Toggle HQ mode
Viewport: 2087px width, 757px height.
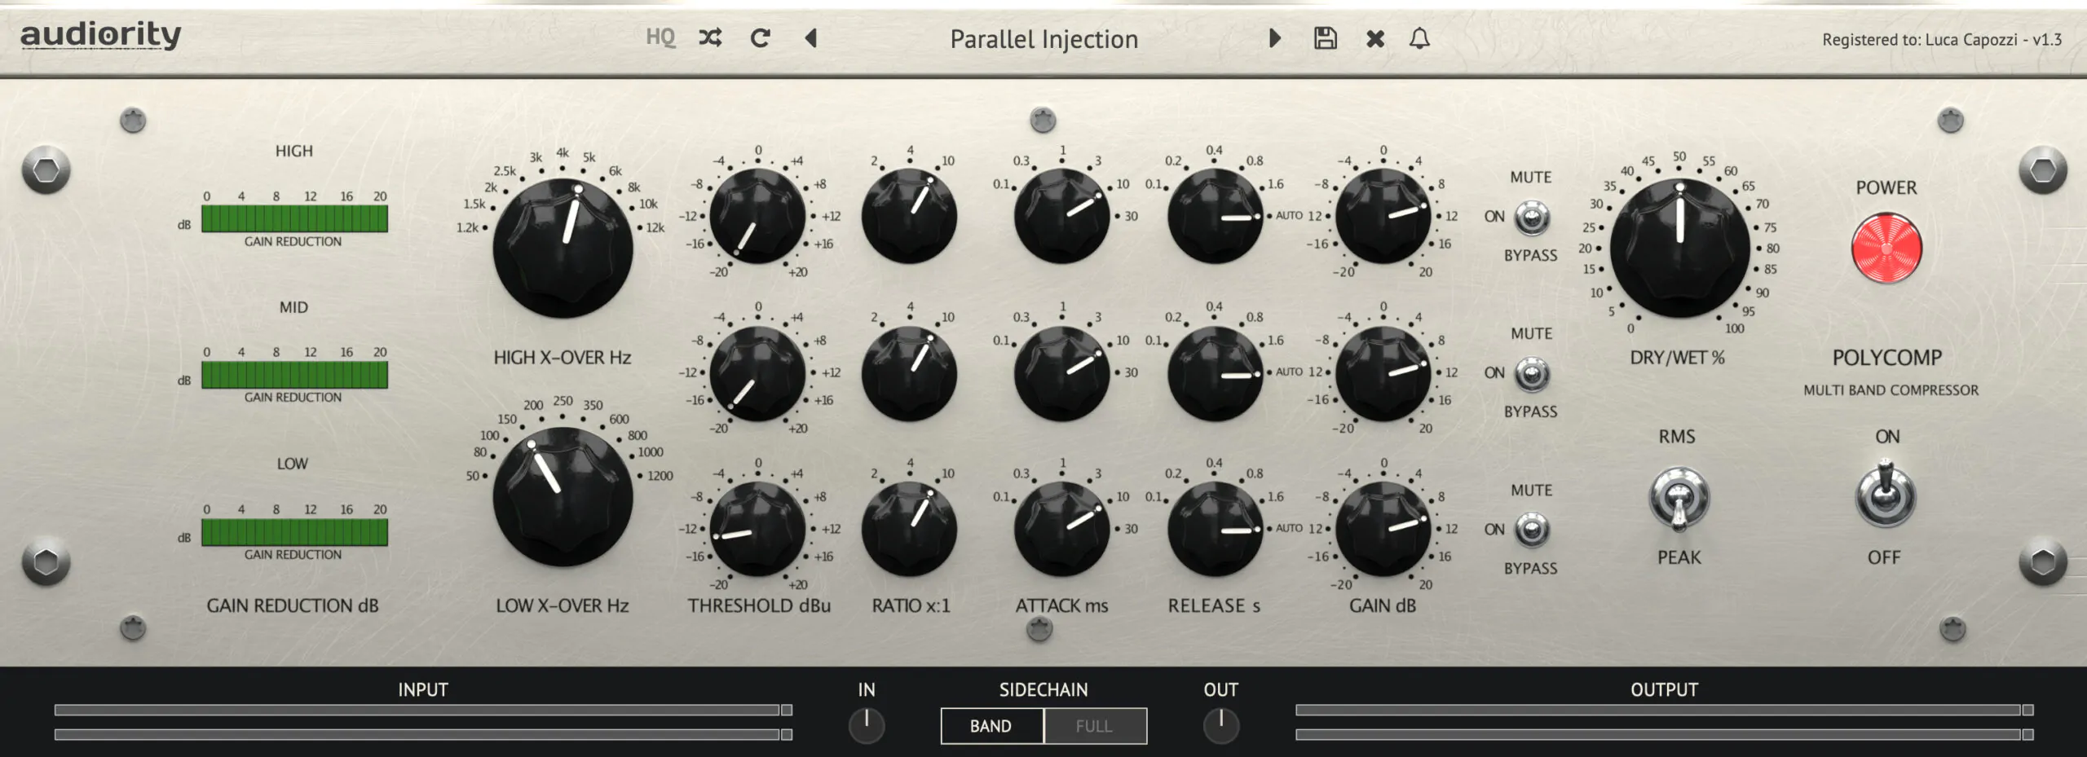[x=660, y=37]
